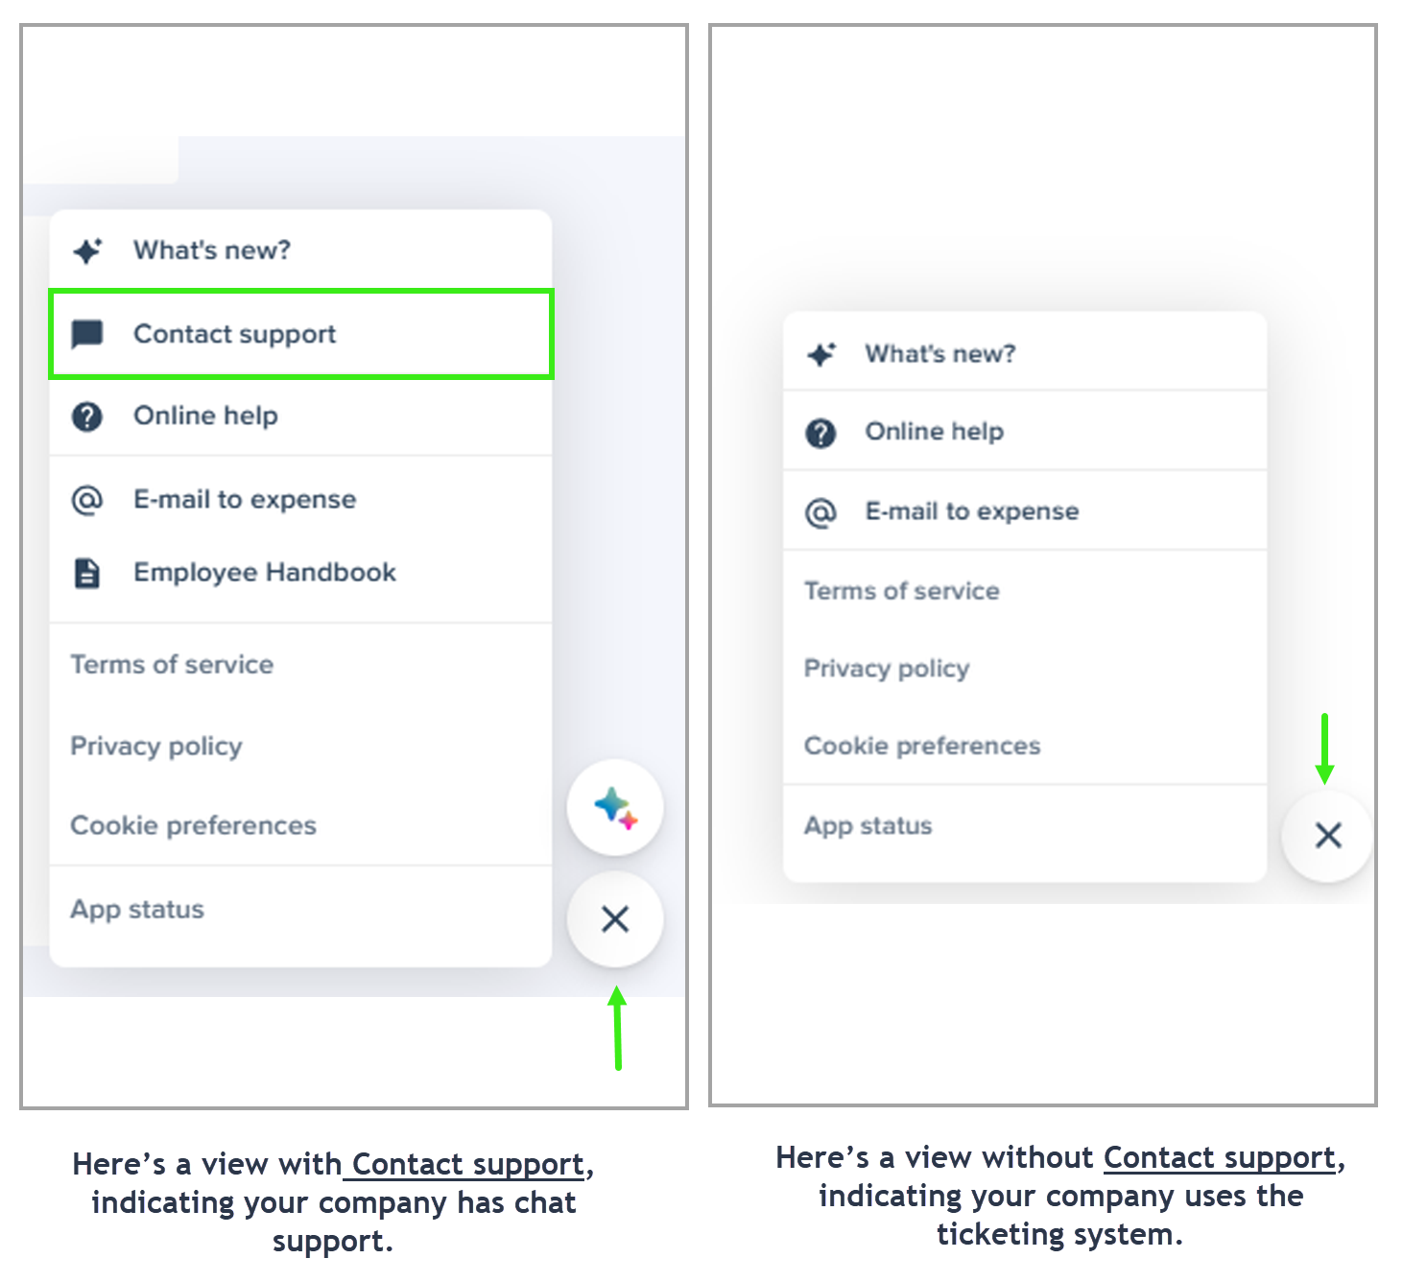Close the left help menu with X button
This screenshot has height=1282, width=1403.
[x=614, y=919]
